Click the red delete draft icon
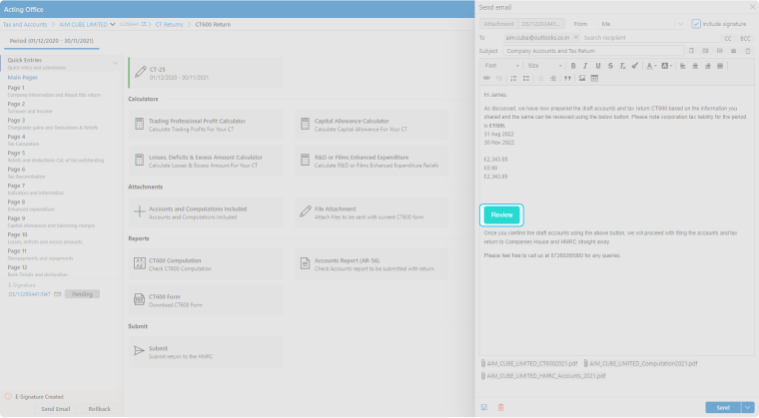 (x=500, y=407)
